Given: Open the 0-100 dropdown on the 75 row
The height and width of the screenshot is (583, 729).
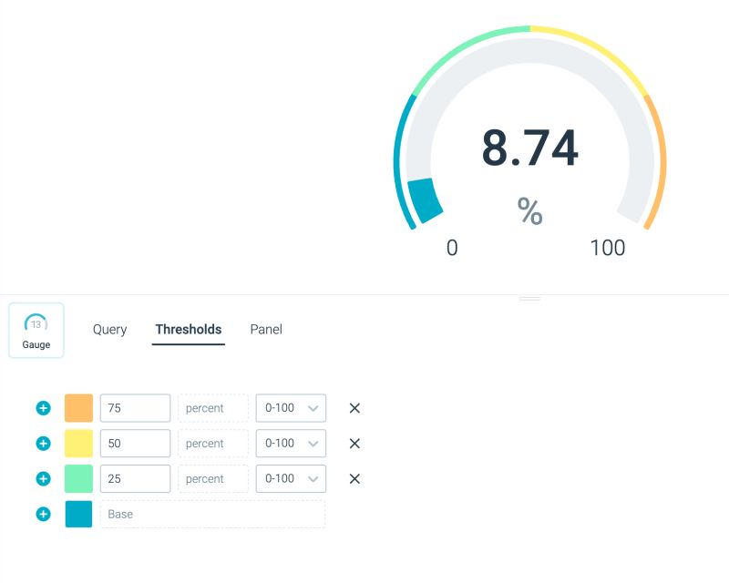Looking at the screenshot, I should [x=291, y=407].
